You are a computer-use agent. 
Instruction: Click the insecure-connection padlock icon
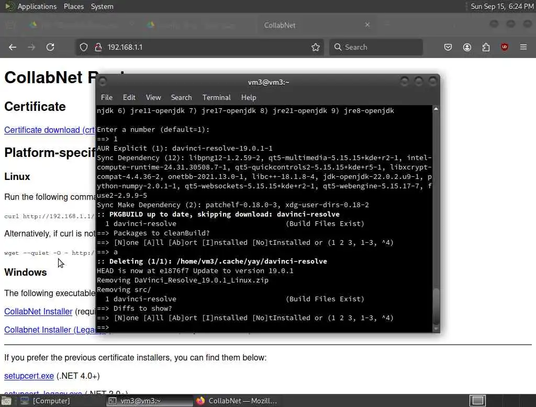[98, 47]
